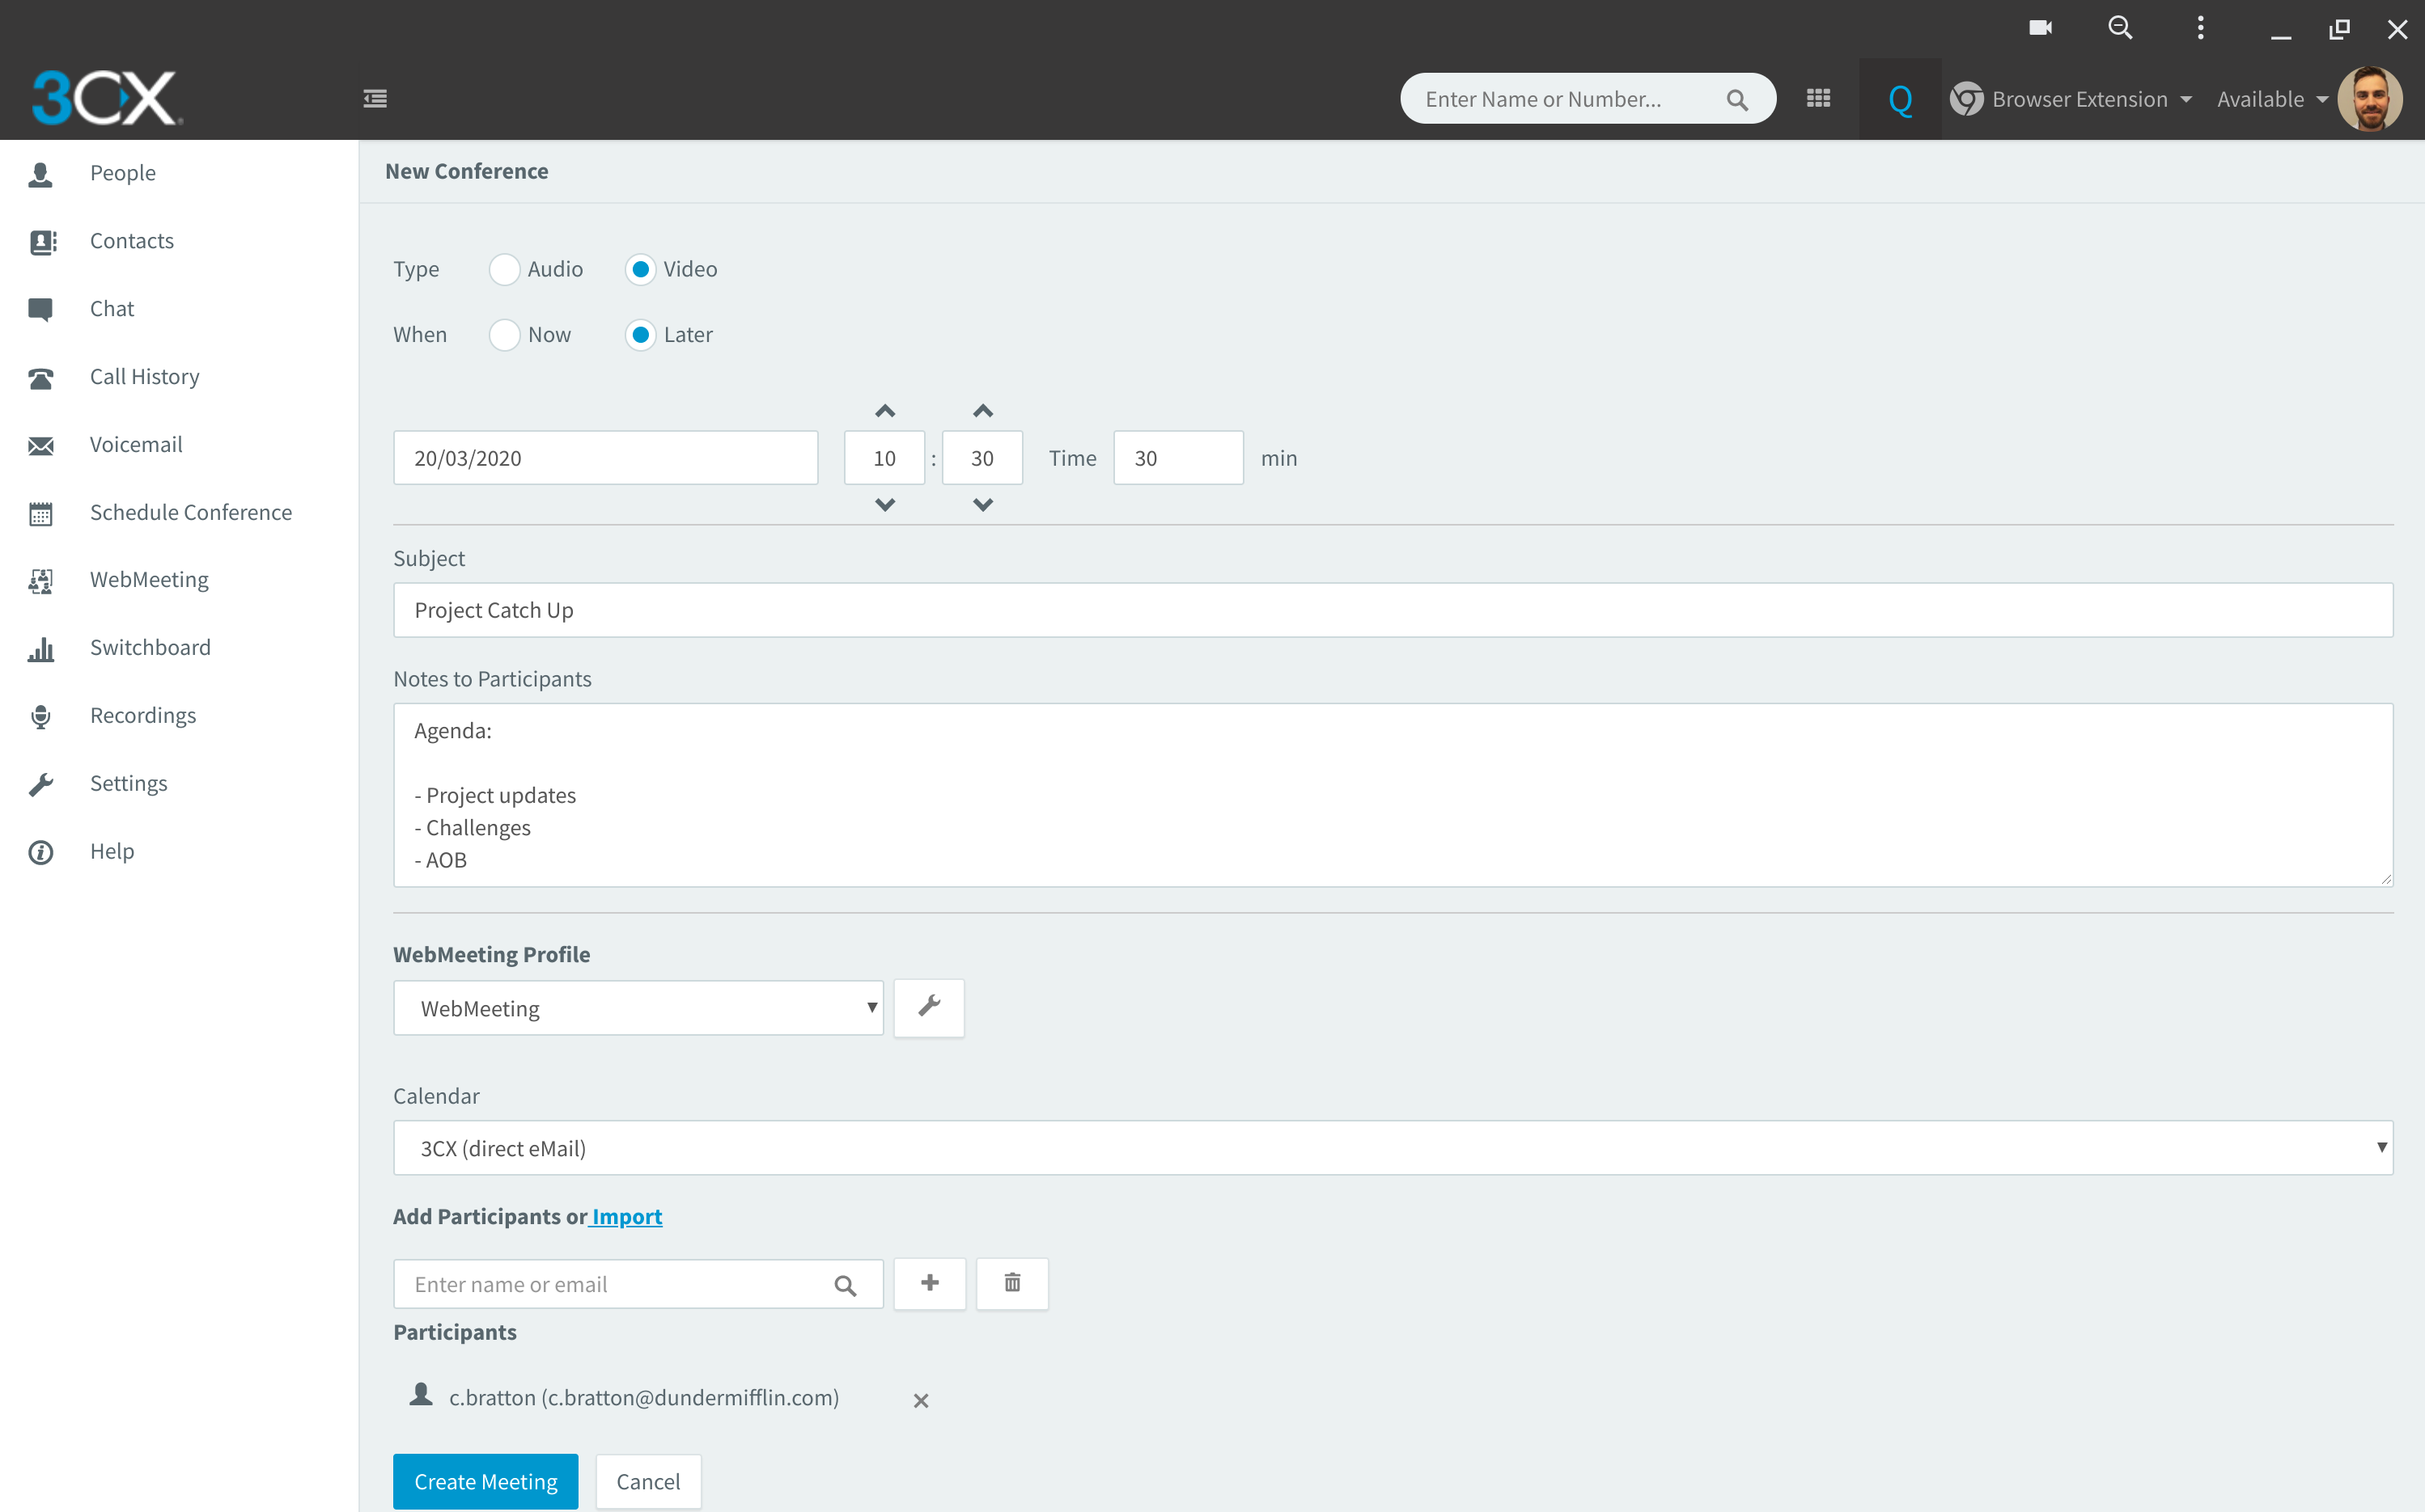Open Switchboard in the sidebar
Screen dimensions: 2425x1512
coord(150,648)
